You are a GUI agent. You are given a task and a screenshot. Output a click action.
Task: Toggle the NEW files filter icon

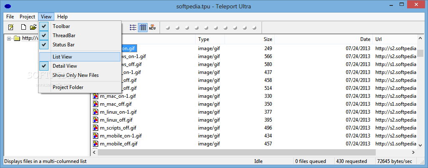point(152,27)
